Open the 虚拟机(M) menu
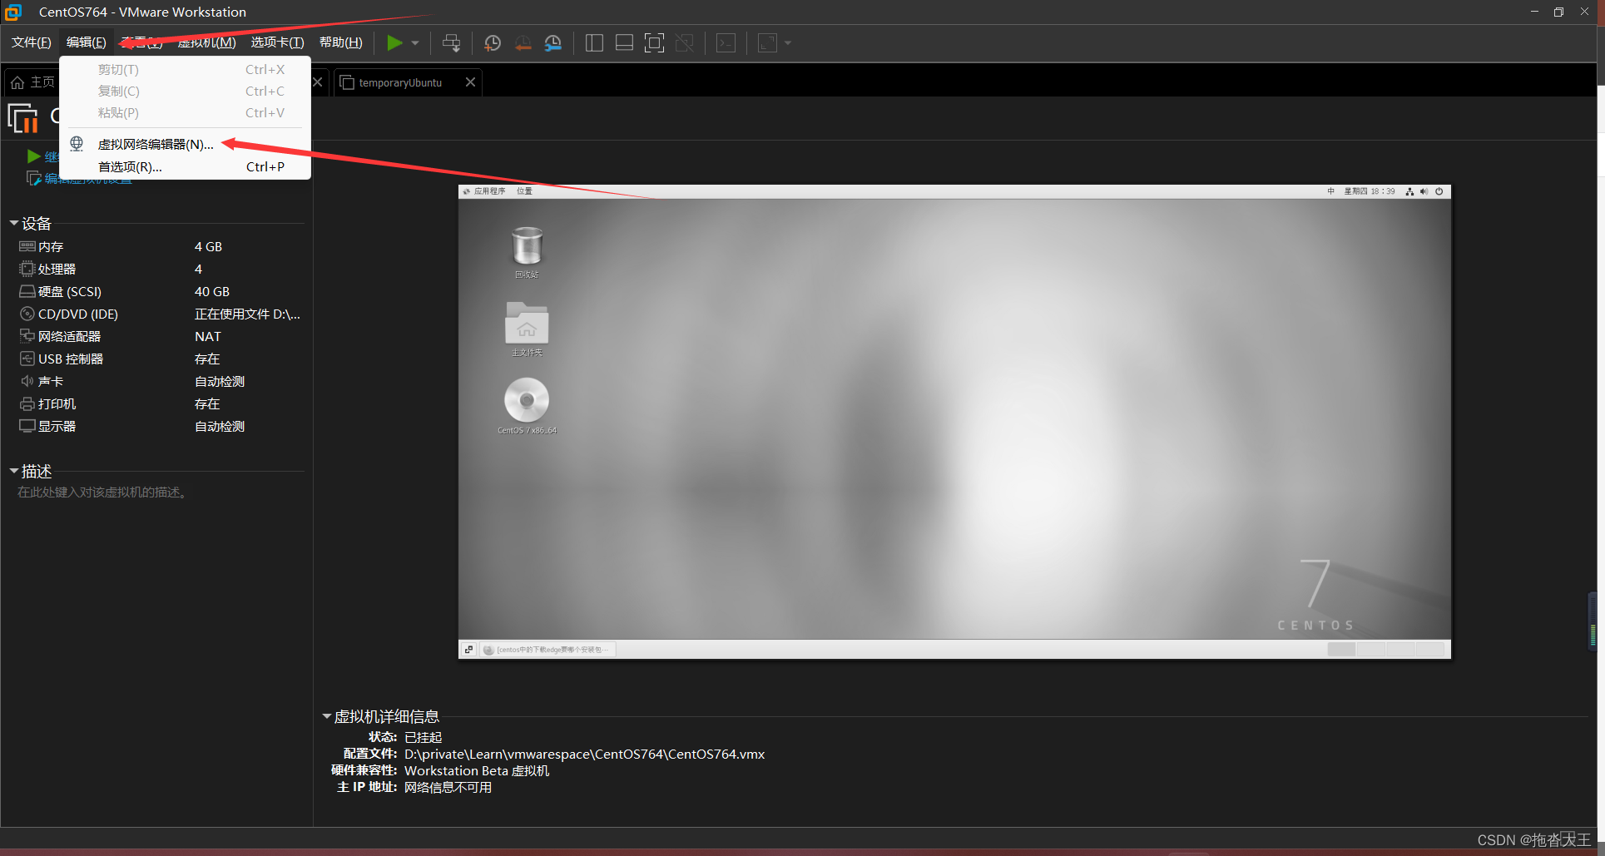Image resolution: width=1605 pixels, height=856 pixels. [x=206, y=42]
